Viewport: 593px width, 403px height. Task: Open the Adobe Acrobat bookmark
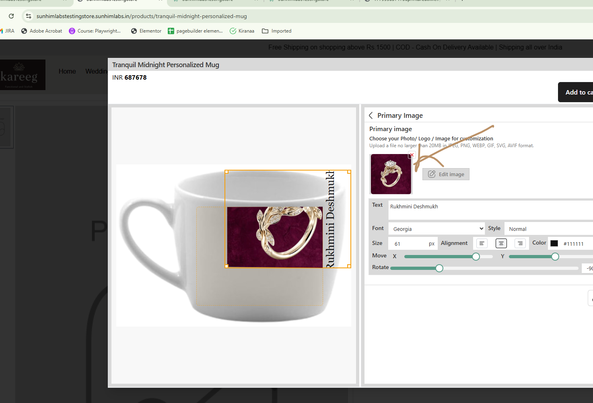(x=42, y=31)
